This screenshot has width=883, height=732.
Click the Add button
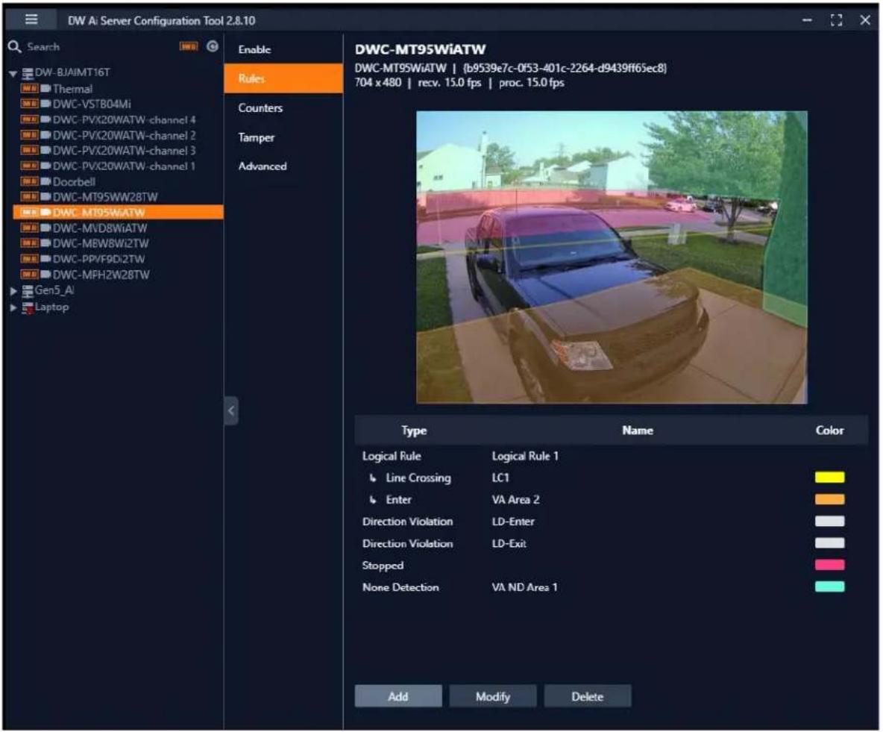[398, 696]
